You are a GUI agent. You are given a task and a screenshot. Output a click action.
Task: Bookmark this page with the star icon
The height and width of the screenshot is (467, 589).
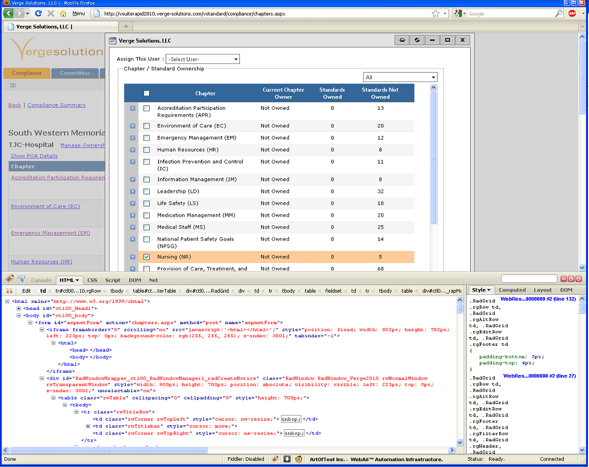point(436,13)
